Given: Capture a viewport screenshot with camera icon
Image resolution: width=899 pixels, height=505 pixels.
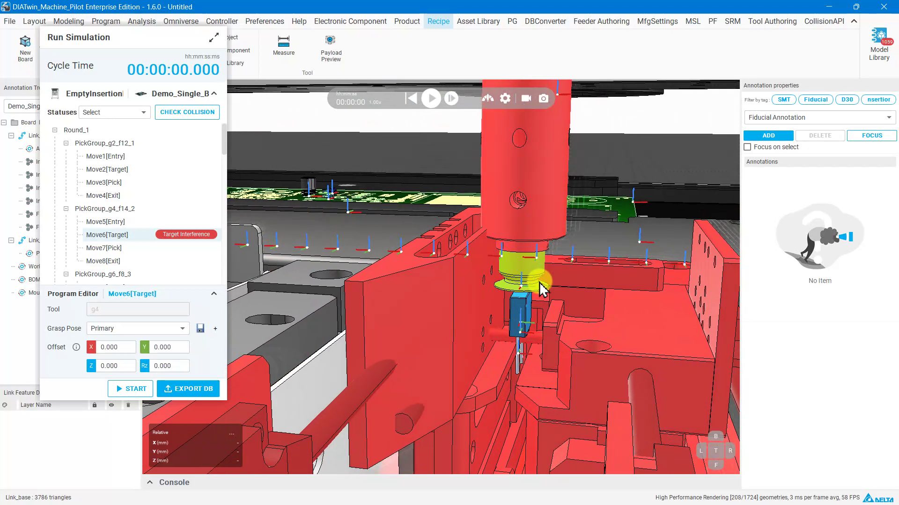Looking at the screenshot, I should (544, 98).
